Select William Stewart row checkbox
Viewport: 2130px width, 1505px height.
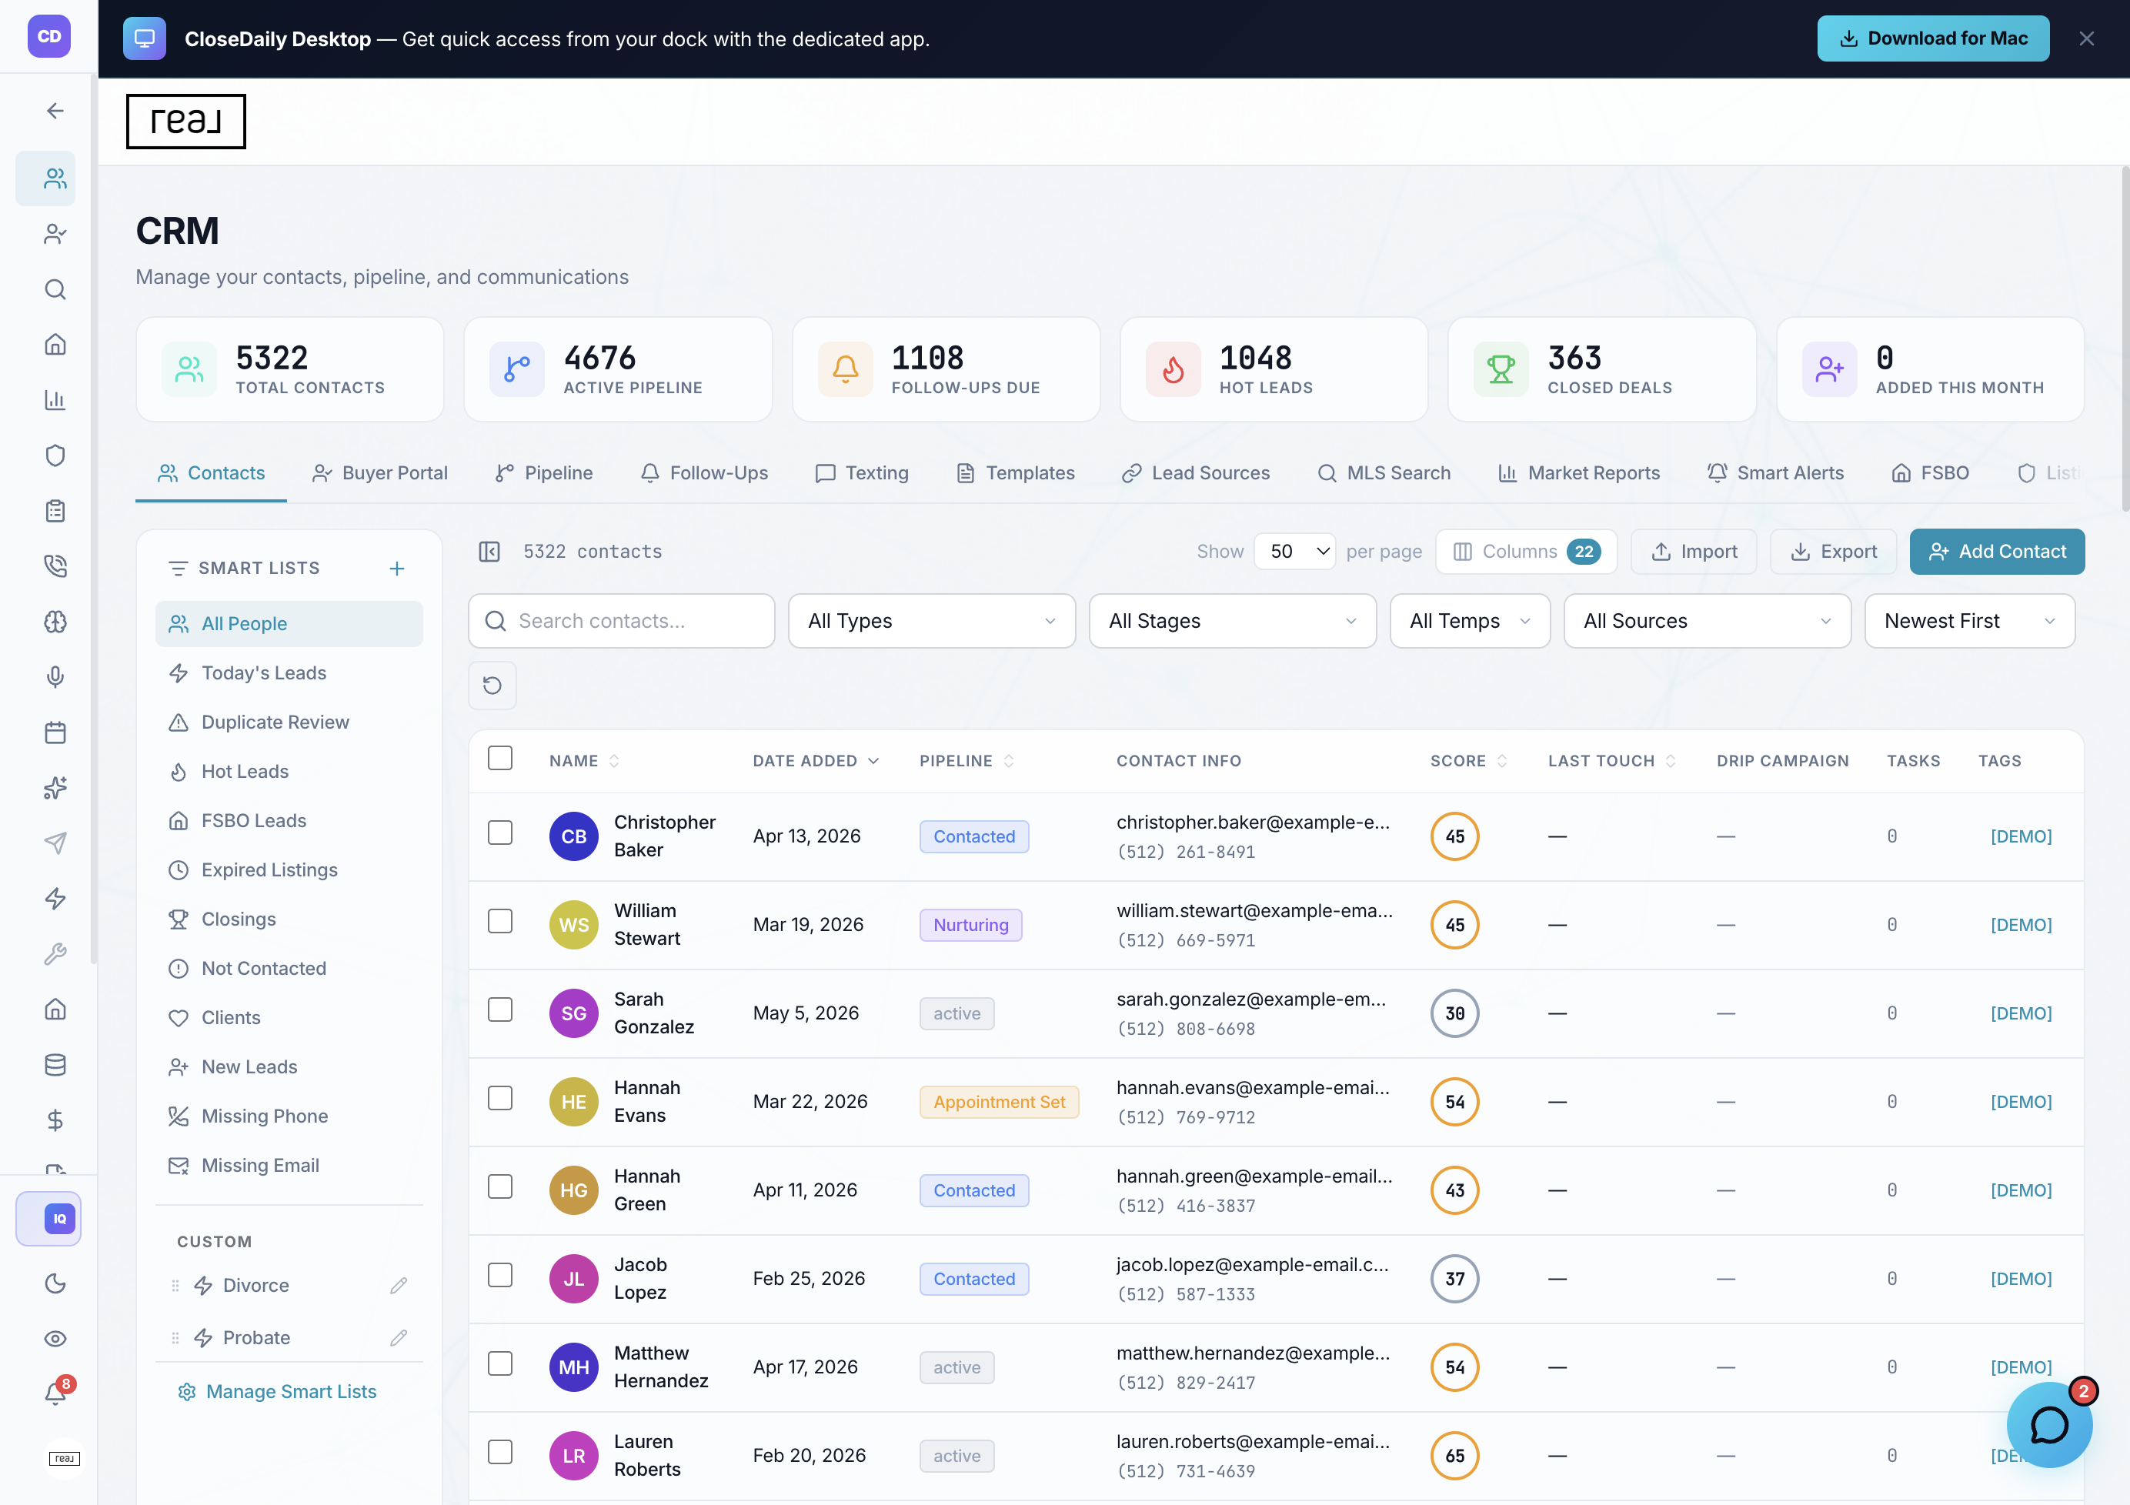pyautogui.click(x=500, y=921)
